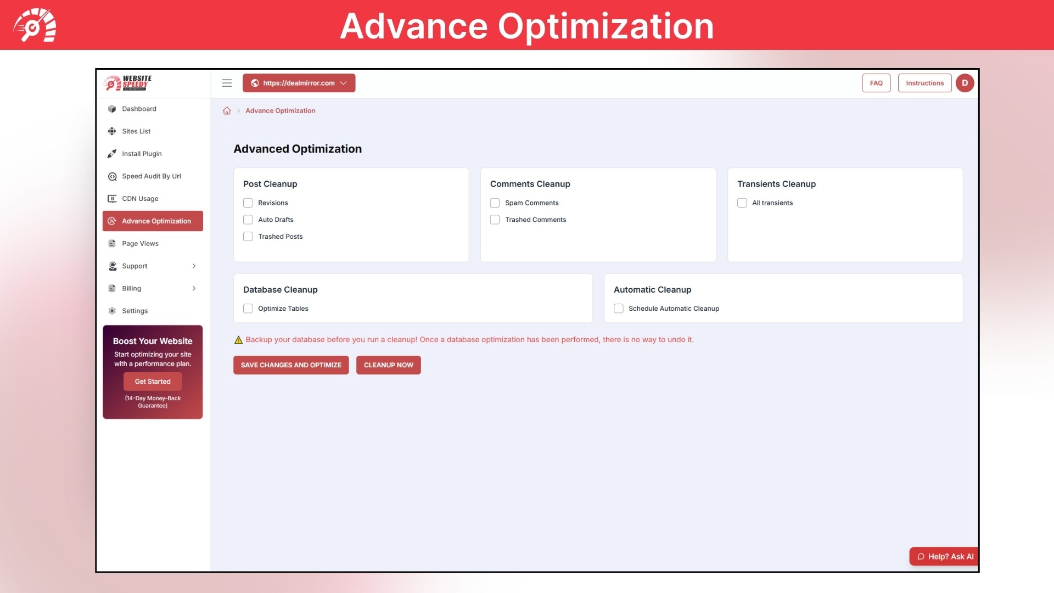Tick the Optimize Tables checkbox
Screen dimensions: 1054x593
pos(248,309)
